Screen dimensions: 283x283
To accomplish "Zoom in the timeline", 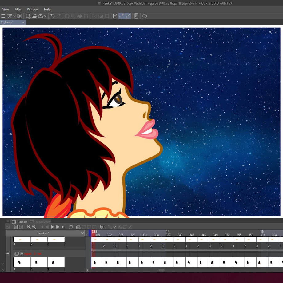I will (34, 227).
